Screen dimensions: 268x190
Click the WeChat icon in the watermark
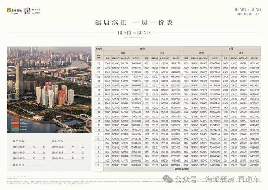168,179
